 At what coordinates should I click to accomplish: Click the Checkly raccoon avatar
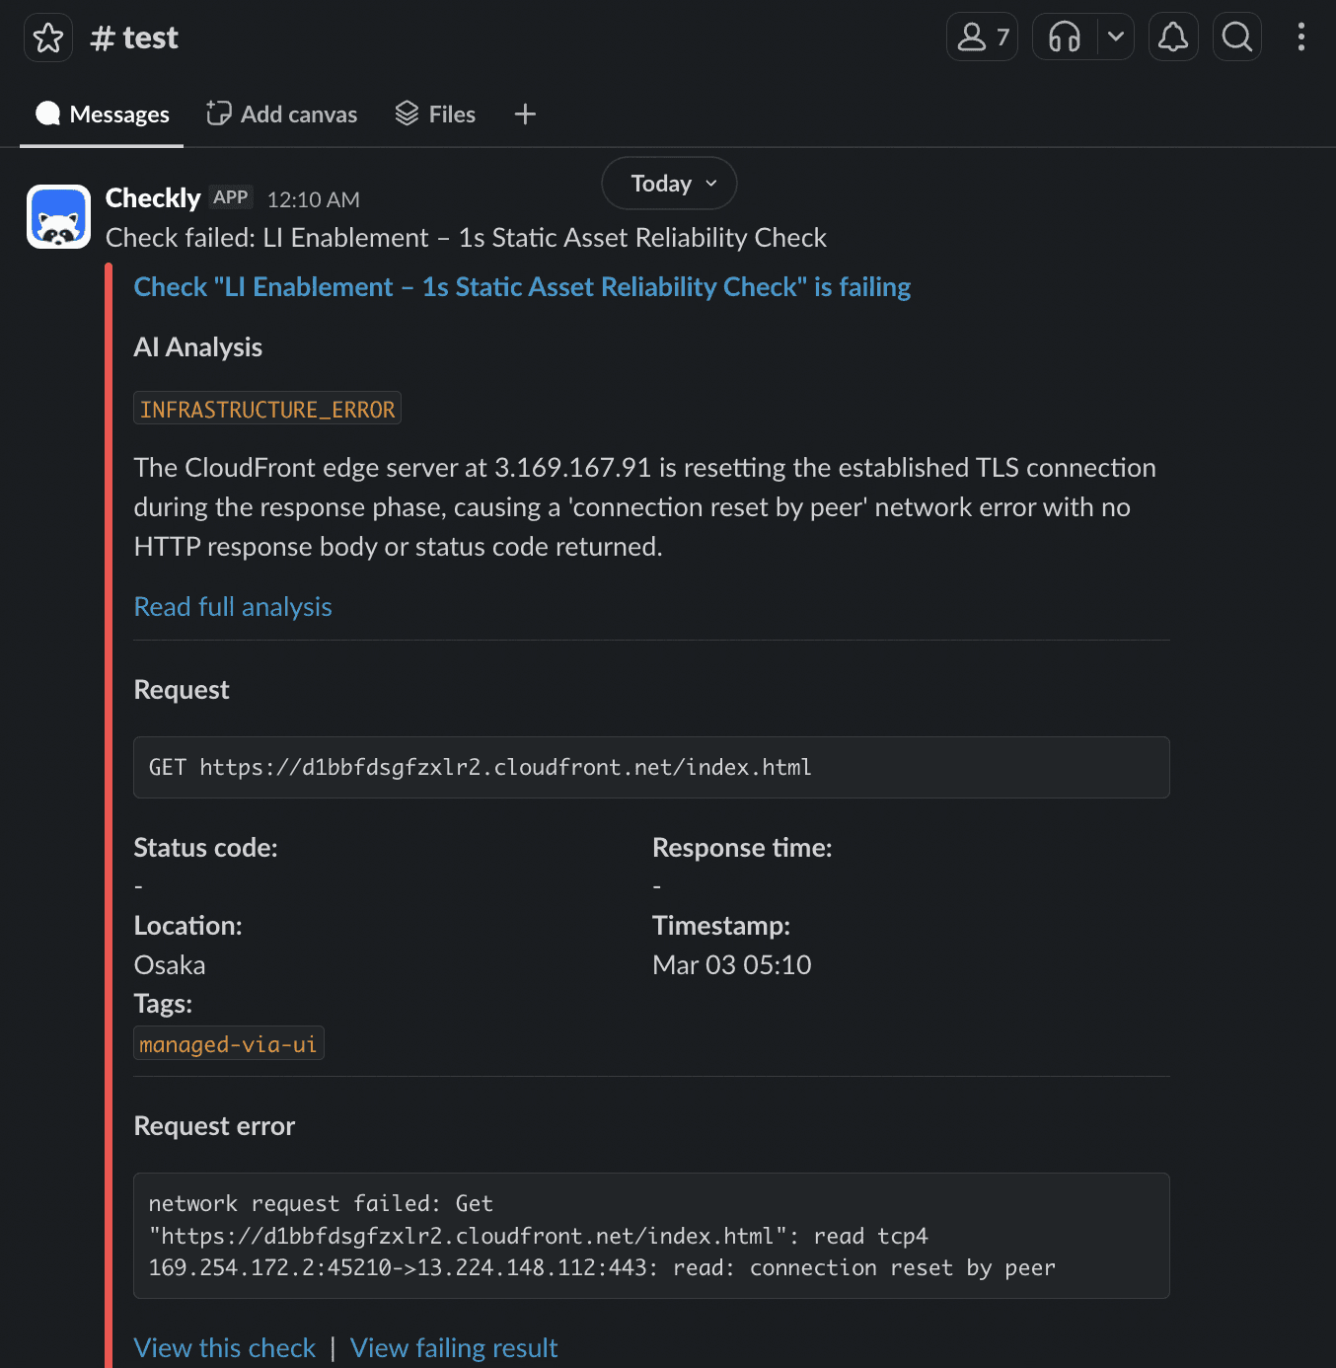[57, 215]
